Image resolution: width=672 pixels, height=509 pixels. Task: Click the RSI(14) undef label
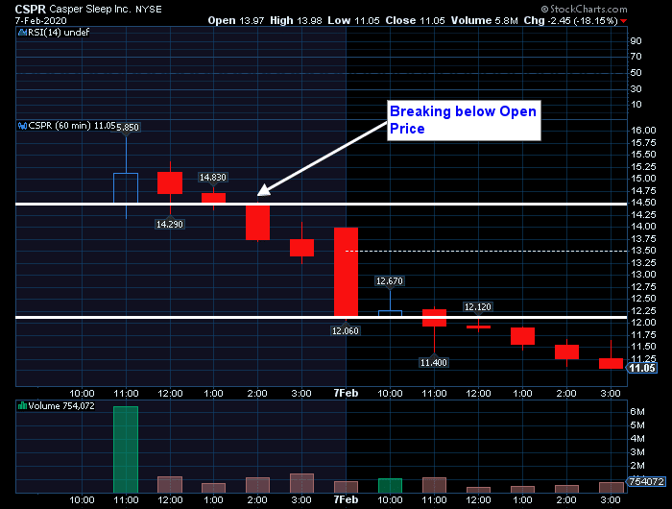59,32
